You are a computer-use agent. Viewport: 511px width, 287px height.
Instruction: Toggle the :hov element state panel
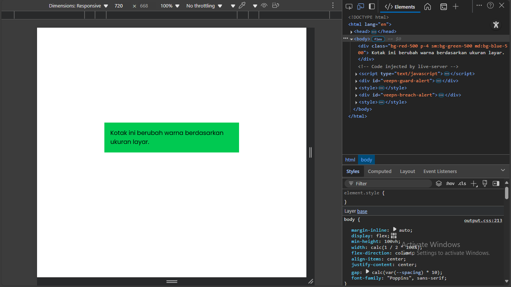pos(450,183)
